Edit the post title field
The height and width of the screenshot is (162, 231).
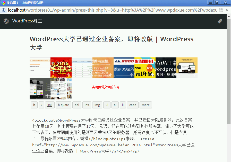coord(113,43)
